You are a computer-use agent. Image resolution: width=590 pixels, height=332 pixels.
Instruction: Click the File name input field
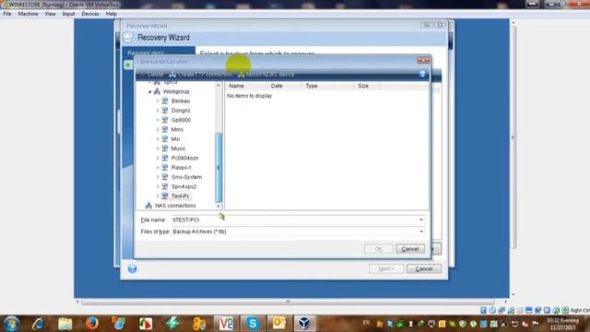pos(294,219)
